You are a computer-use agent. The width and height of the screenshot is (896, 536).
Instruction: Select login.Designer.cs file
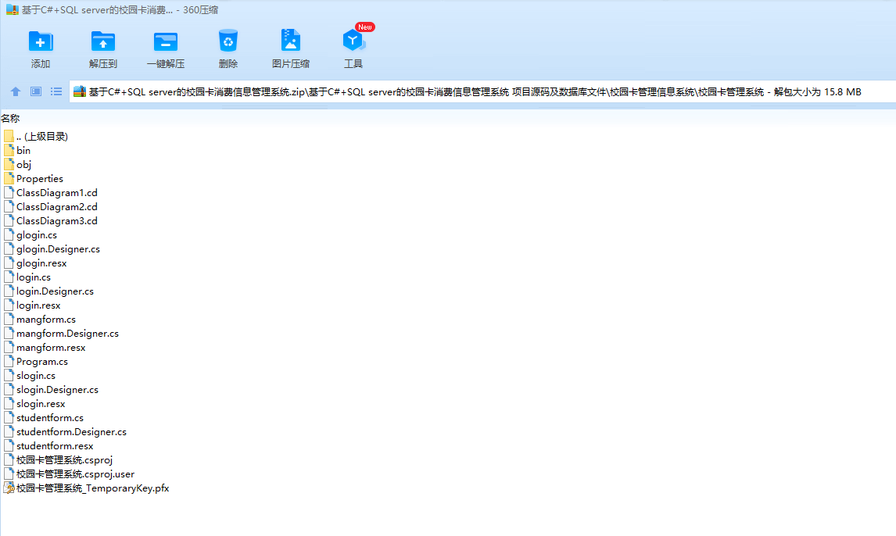48,291
